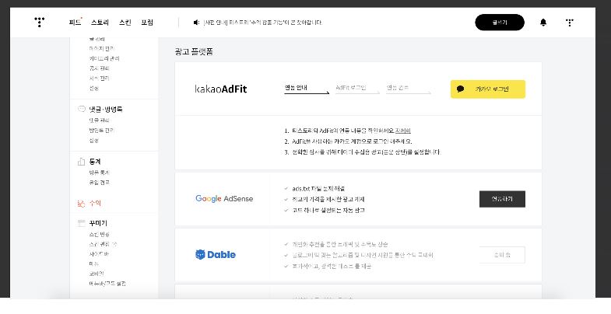Select 카테고리 관리 in the sidebar
611x314 pixels.
coord(104,58)
